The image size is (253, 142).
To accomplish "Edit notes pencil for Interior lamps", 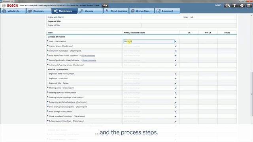I will click(x=176, y=46).
